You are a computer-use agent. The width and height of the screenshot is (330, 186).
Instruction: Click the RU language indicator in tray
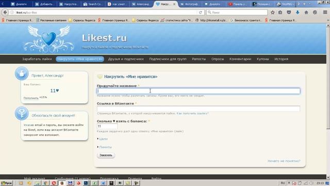coord(283,183)
